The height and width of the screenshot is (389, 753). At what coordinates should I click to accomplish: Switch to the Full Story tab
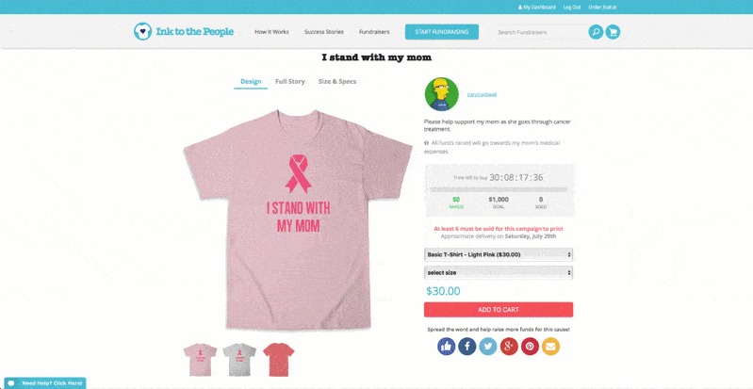pos(290,82)
